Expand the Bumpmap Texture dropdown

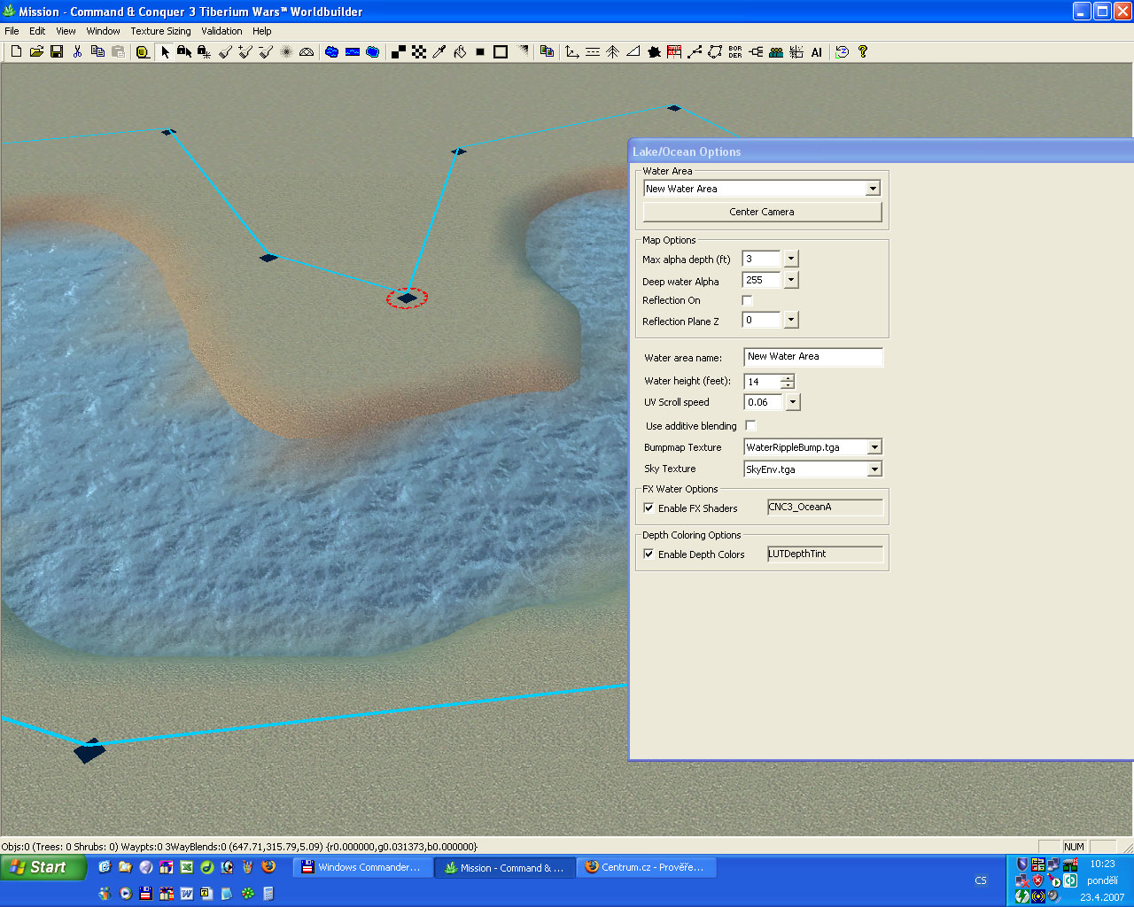click(x=874, y=447)
